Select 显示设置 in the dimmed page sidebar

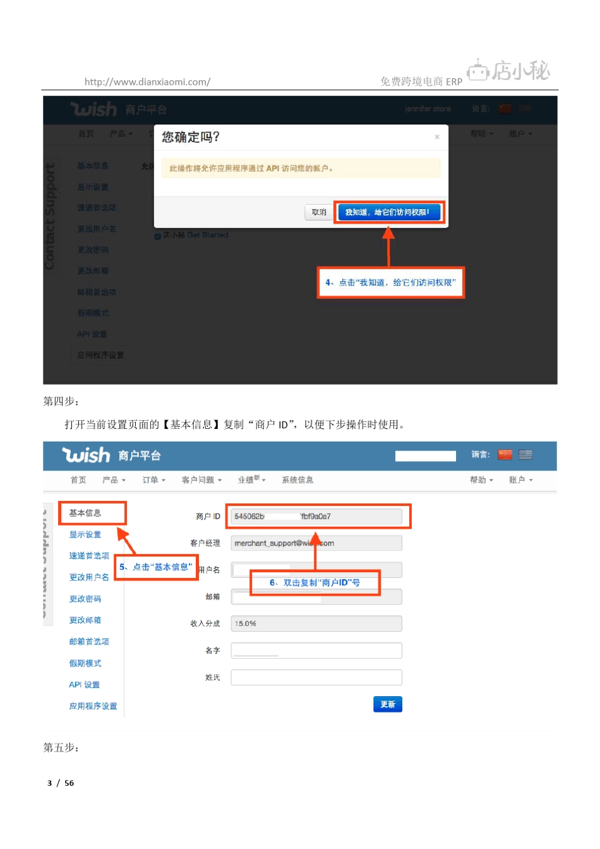92,188
